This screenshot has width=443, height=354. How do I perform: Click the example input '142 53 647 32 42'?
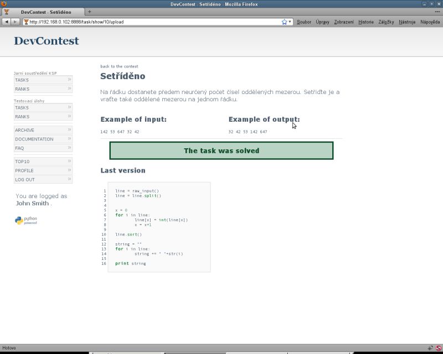[x=120, y=132]
